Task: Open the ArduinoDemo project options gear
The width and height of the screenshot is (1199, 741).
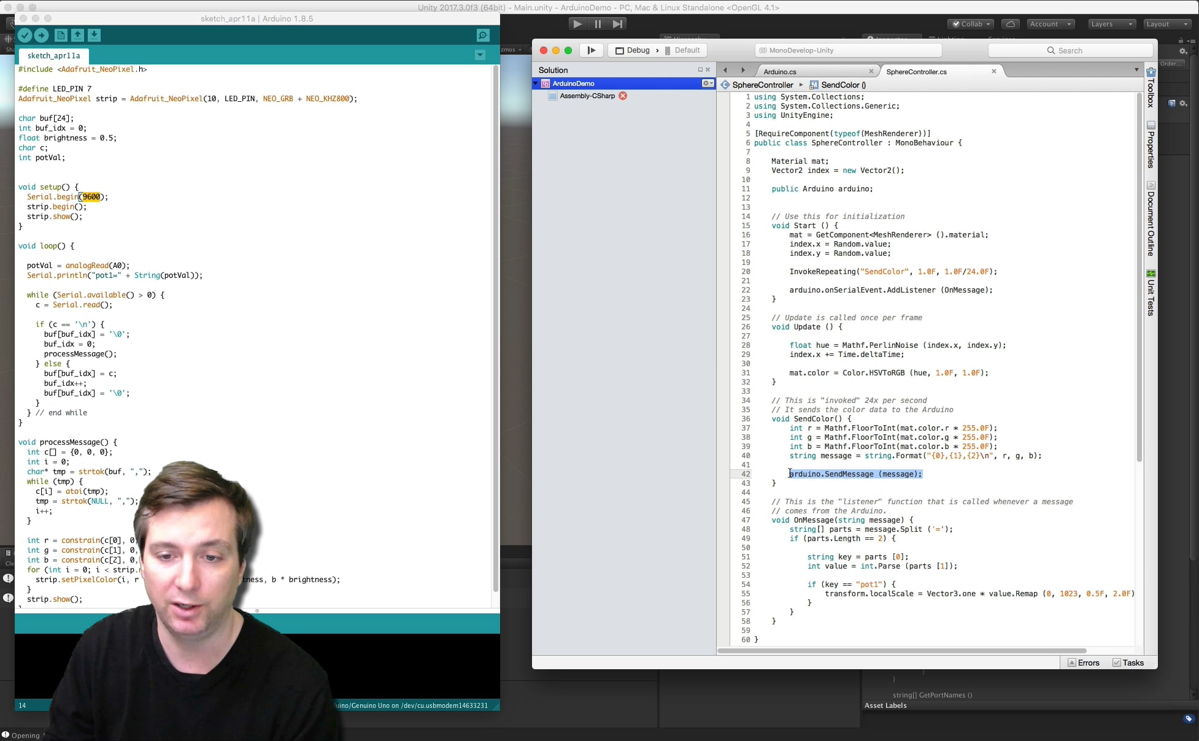Action: 707,83
